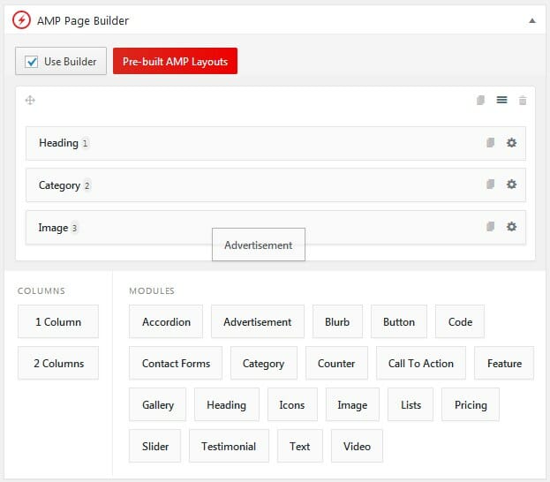
Task: Add a 2 Columns layout
Action: coord(58,363)
